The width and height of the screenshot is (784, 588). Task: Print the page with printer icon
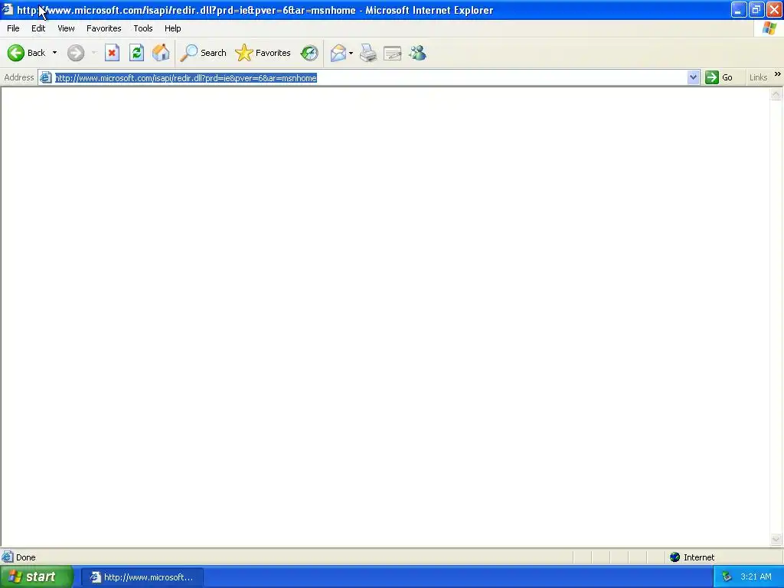click(x=368, y=53)
